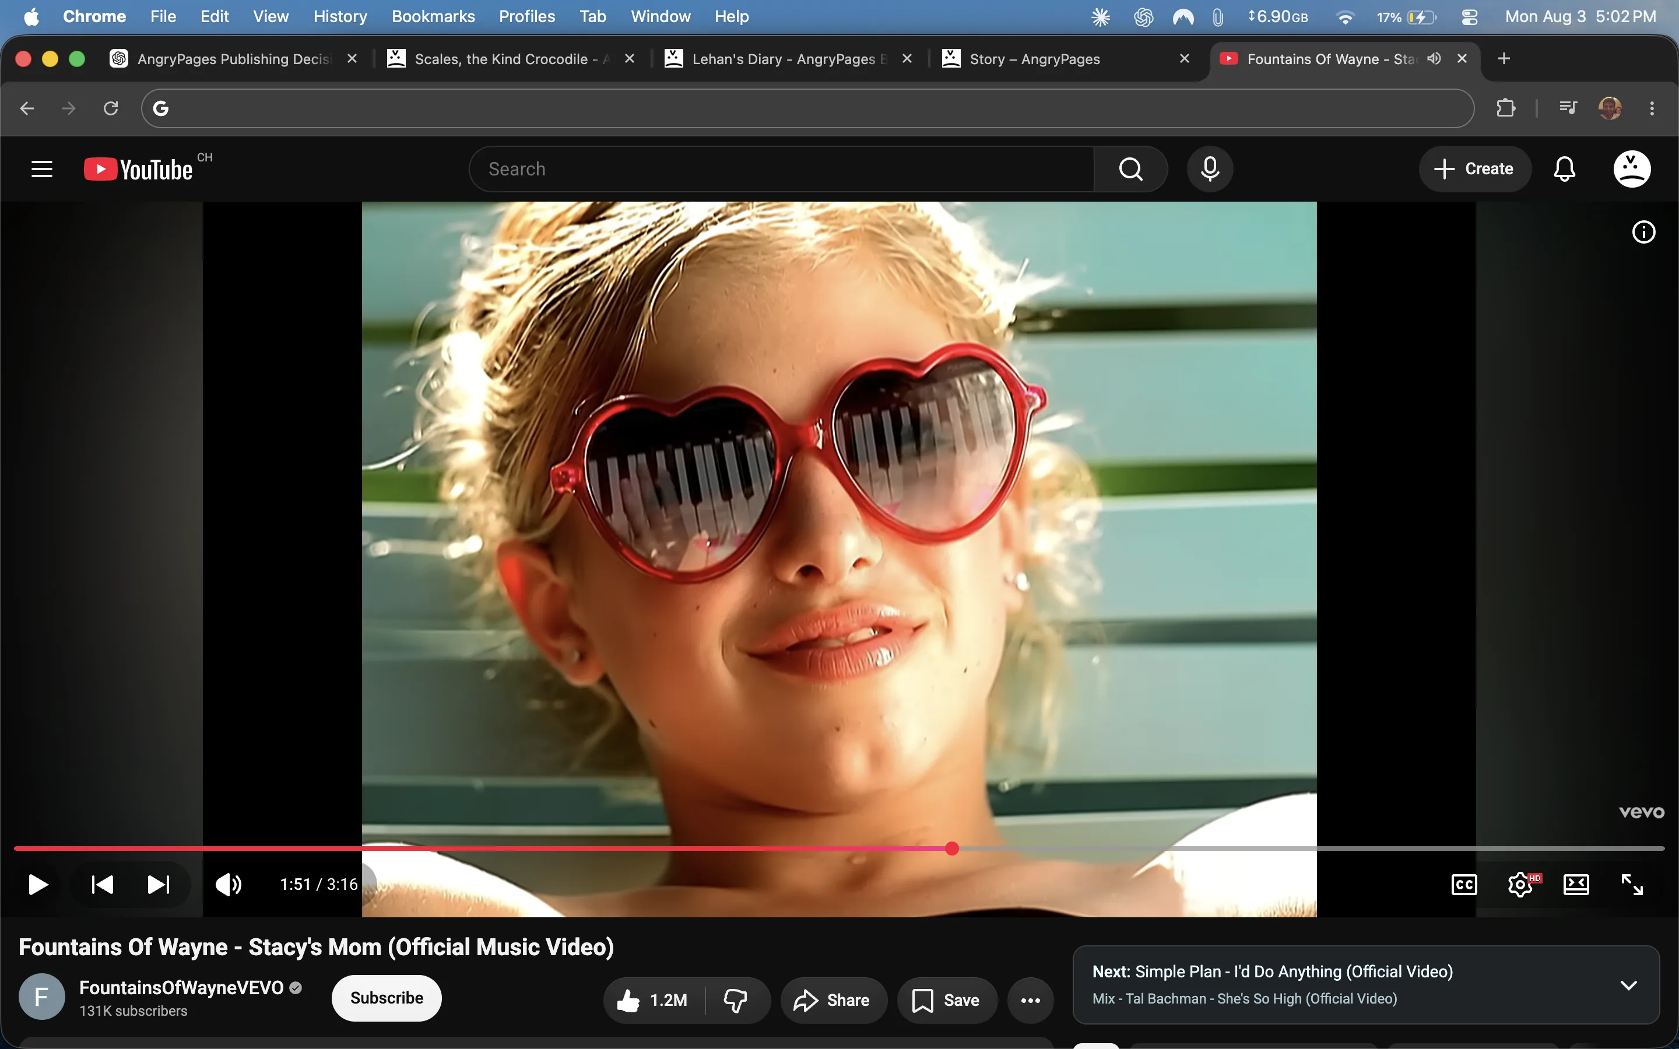Viewport: 1679px width, 1049px height.
Task: Open the Chrome three-dot menu
Action: (1652, 108)
